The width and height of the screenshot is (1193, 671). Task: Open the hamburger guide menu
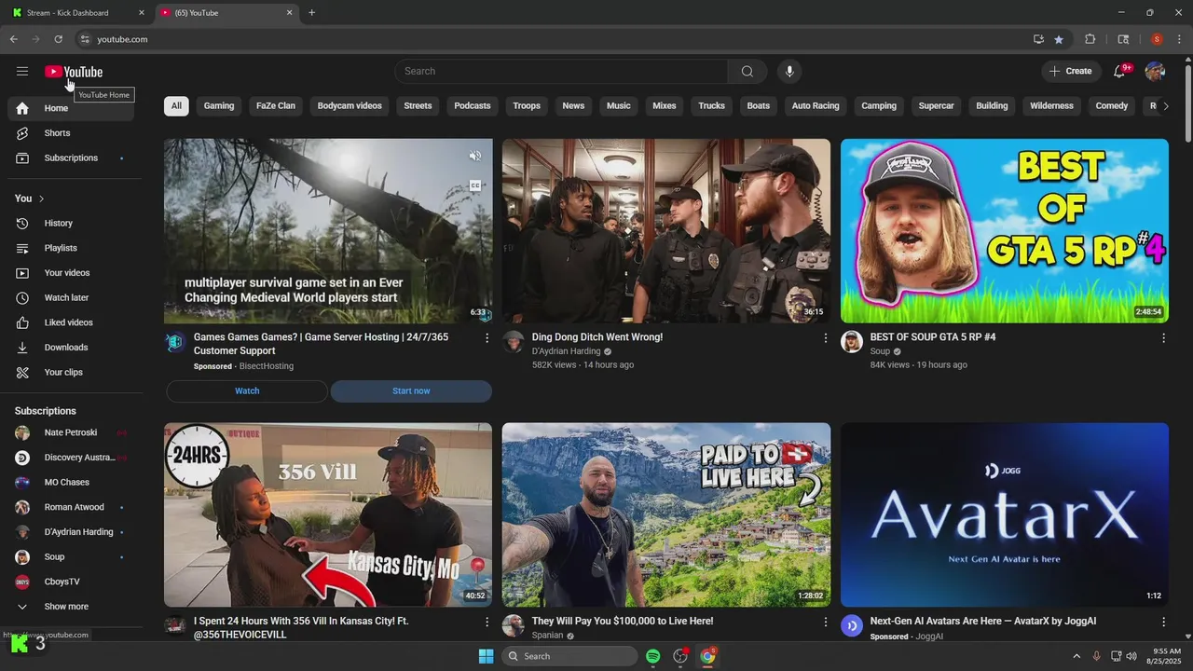pyautogui.click(x=22, y=71)
